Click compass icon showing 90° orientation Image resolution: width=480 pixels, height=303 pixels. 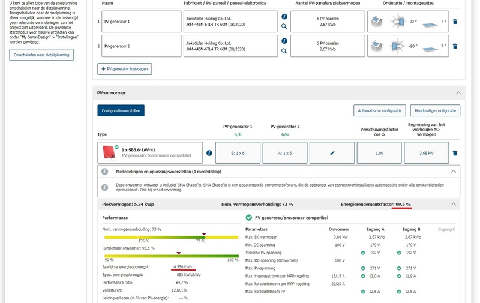point(397,22)
